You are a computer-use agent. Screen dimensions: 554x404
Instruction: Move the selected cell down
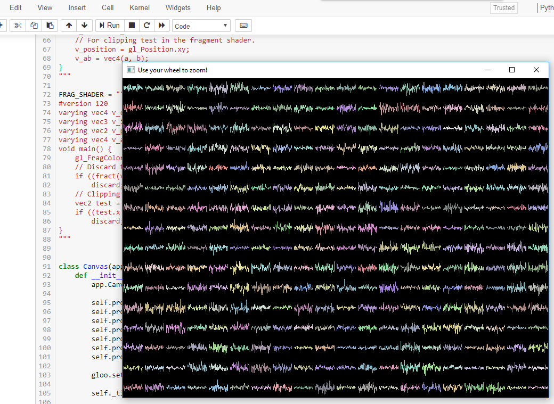(x=85, y=25)
